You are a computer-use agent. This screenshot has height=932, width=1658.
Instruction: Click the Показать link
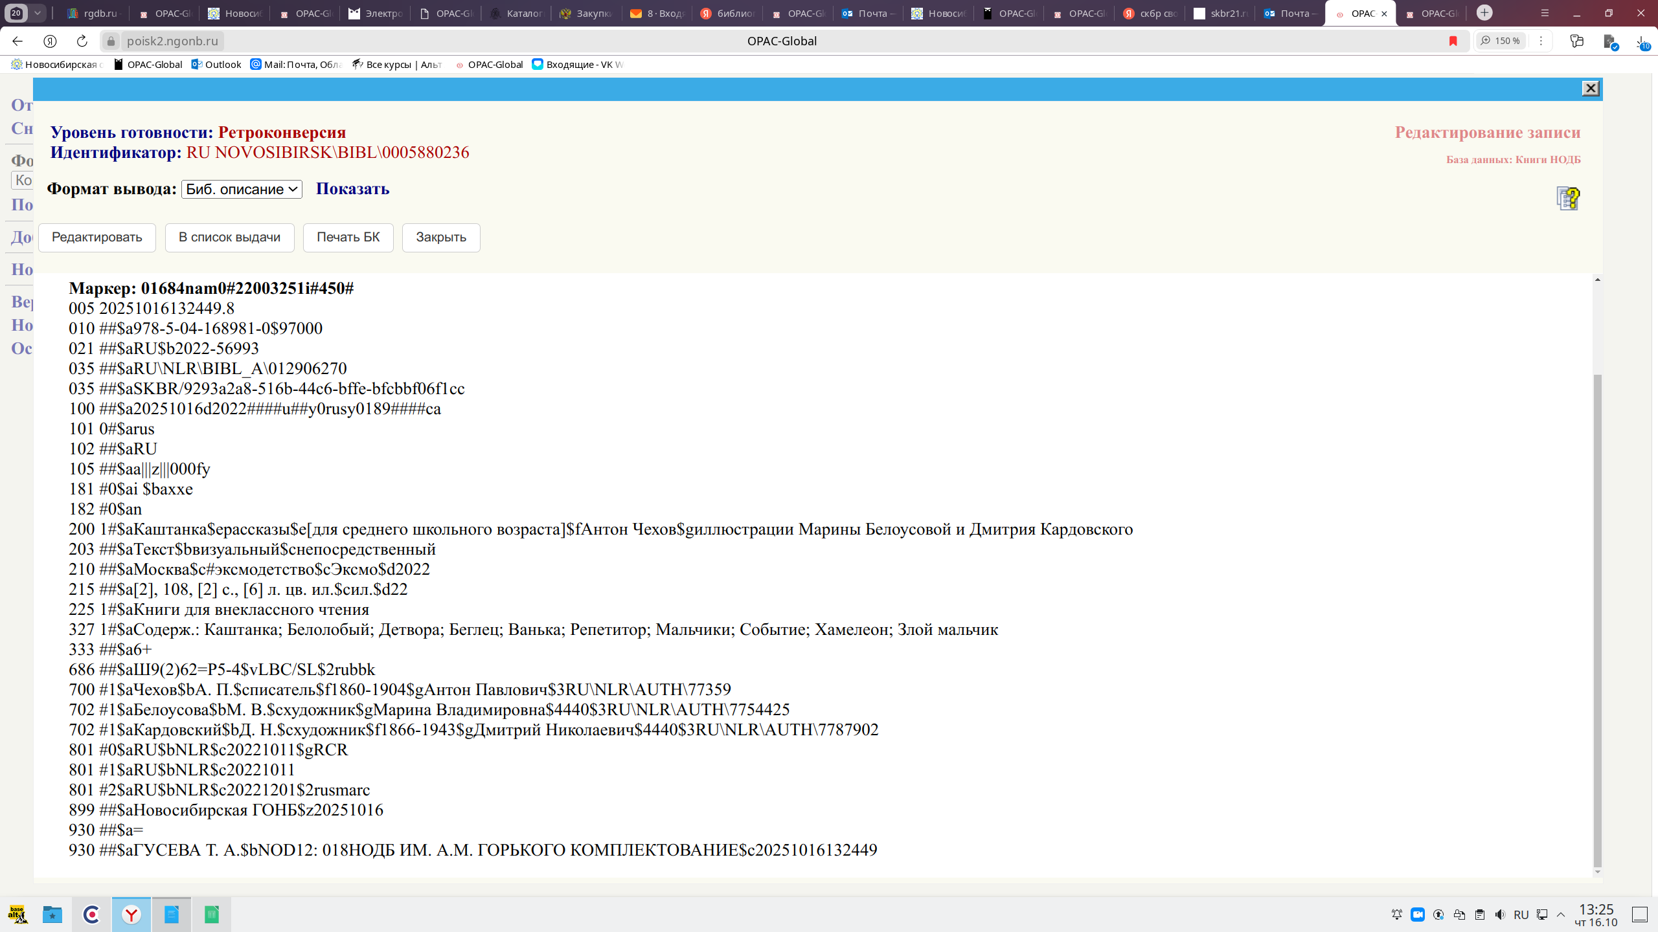(352, 189)
